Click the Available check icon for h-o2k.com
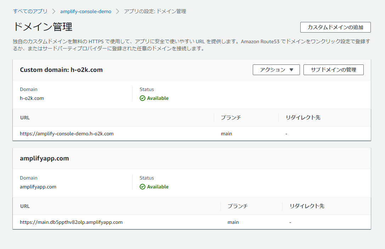385x249 pixels. pyautogui.click(x=143, y=98)
